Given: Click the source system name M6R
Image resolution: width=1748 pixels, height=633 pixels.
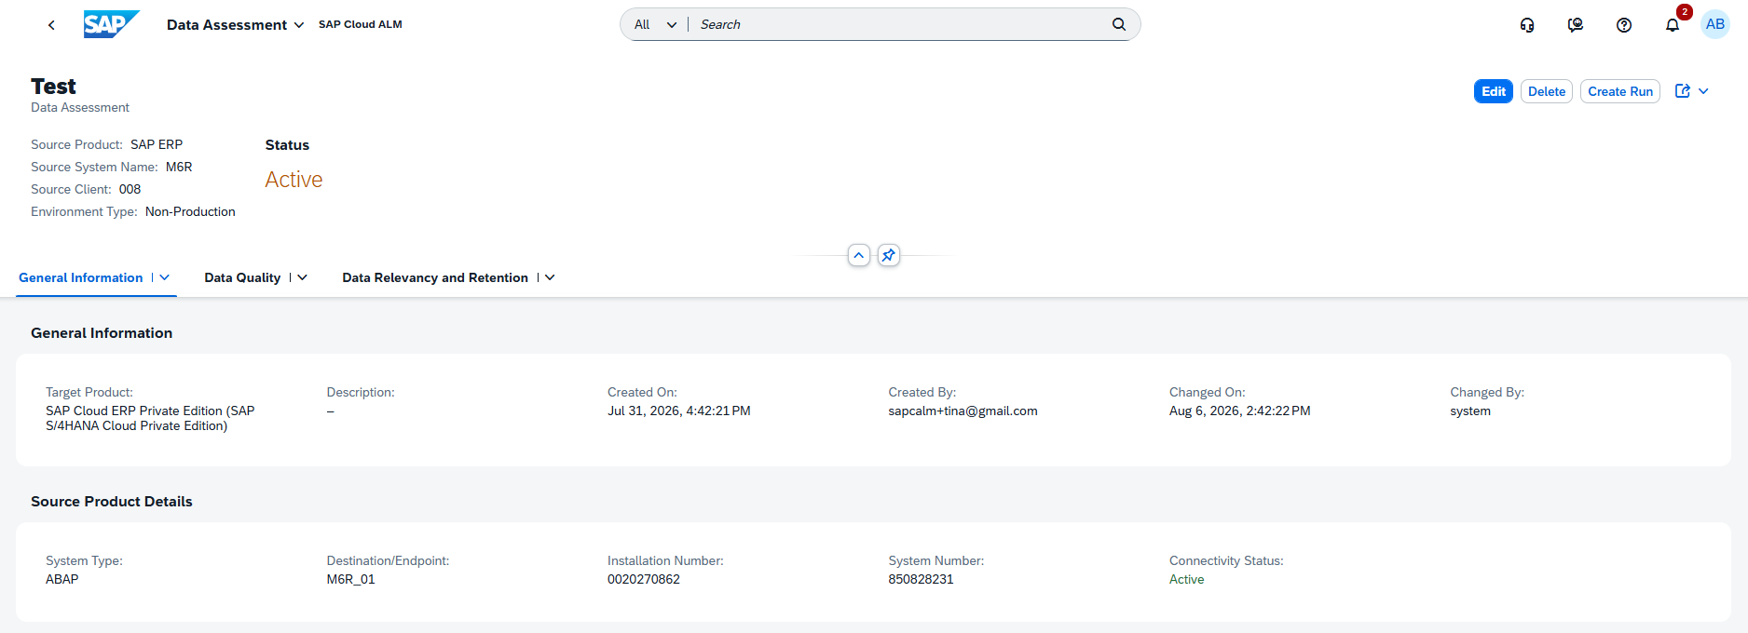Looking at the screenshot, I should [179, 167].
